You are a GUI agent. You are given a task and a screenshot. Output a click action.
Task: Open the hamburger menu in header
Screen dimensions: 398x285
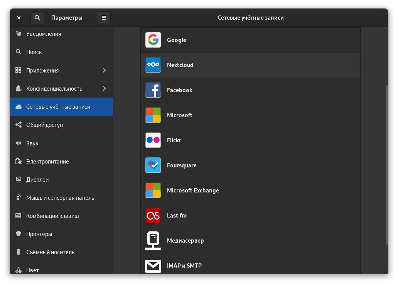pos(104,18)
